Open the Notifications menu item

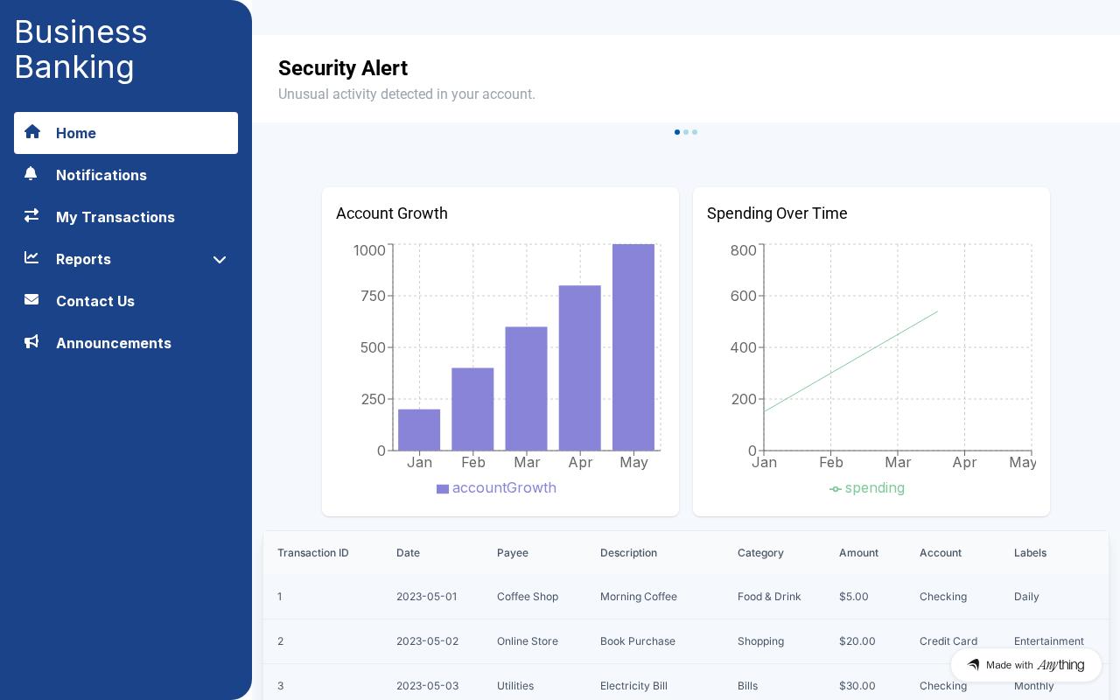tap(101, 175)
